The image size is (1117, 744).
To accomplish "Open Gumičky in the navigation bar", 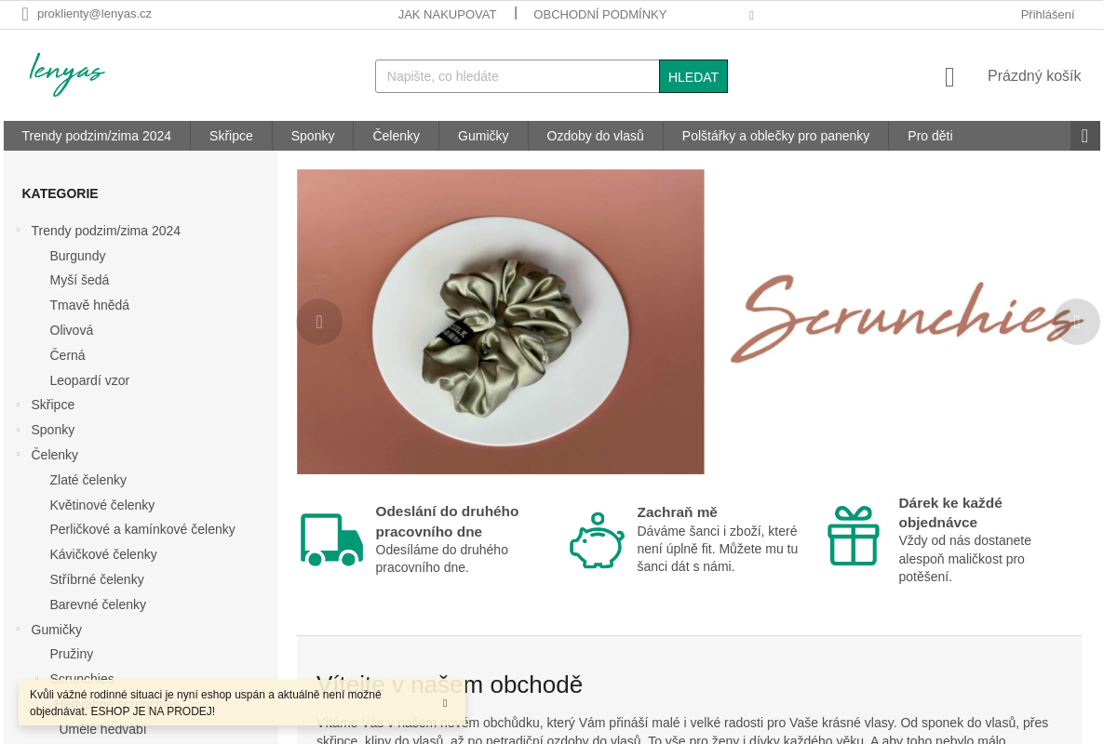I will pos(483,136).
